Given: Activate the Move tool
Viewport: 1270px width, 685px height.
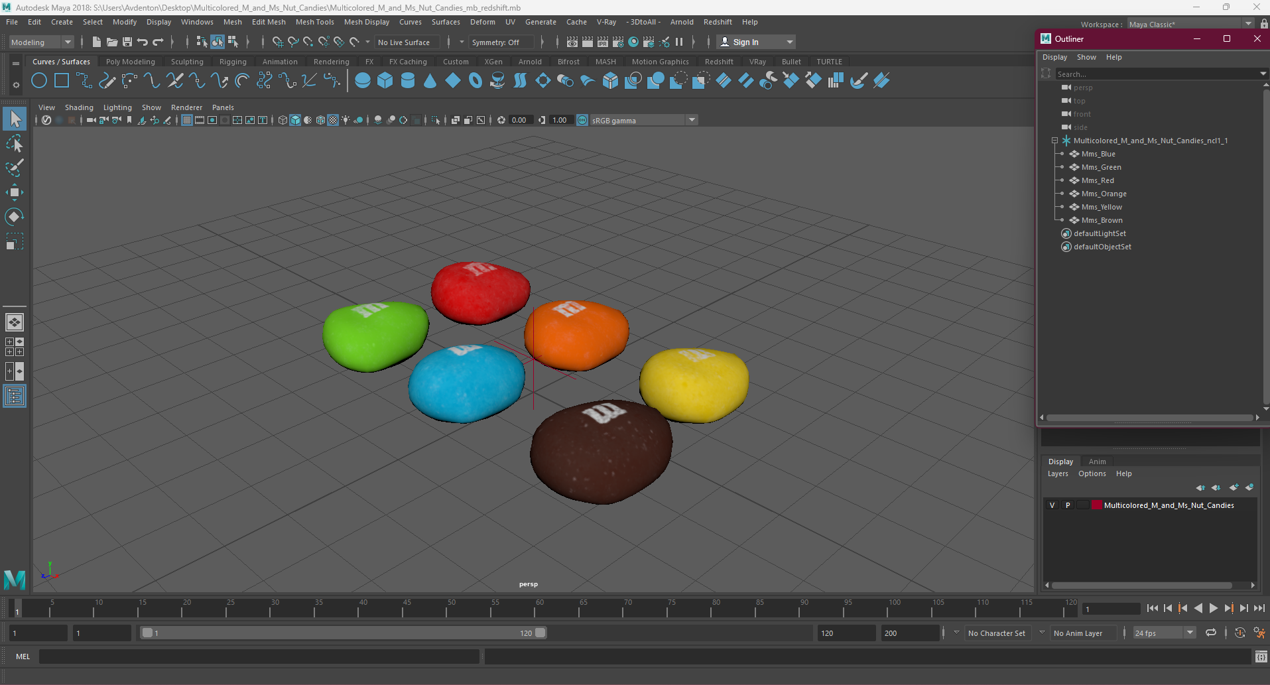Looking at the screenshot, I should click(x=15, y=192).
